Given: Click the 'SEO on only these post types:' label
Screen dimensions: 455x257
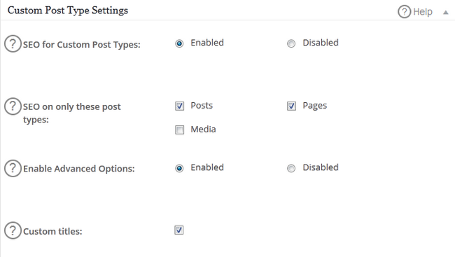Looking at the screenshot, I should [x=71, y=113].
